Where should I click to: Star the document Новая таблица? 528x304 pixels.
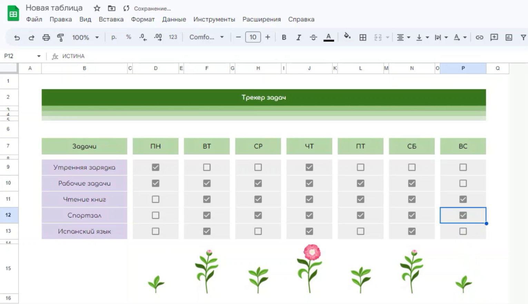coord(97,8)
